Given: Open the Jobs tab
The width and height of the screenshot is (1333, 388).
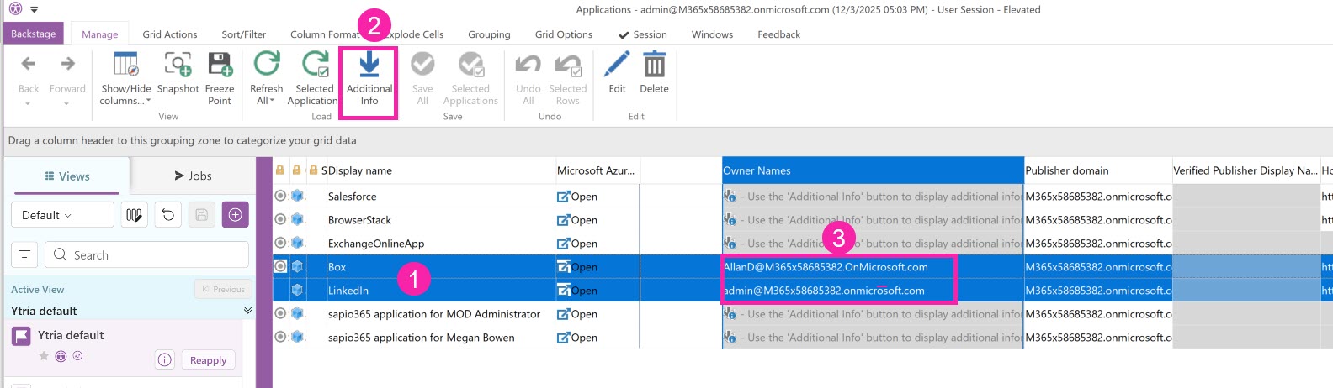Looking at the screenshot, I should pos(193,176).
